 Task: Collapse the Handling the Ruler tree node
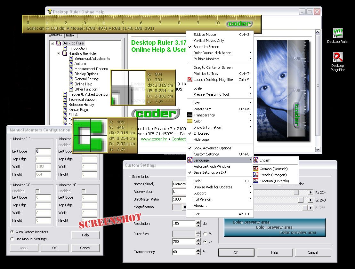58,53
